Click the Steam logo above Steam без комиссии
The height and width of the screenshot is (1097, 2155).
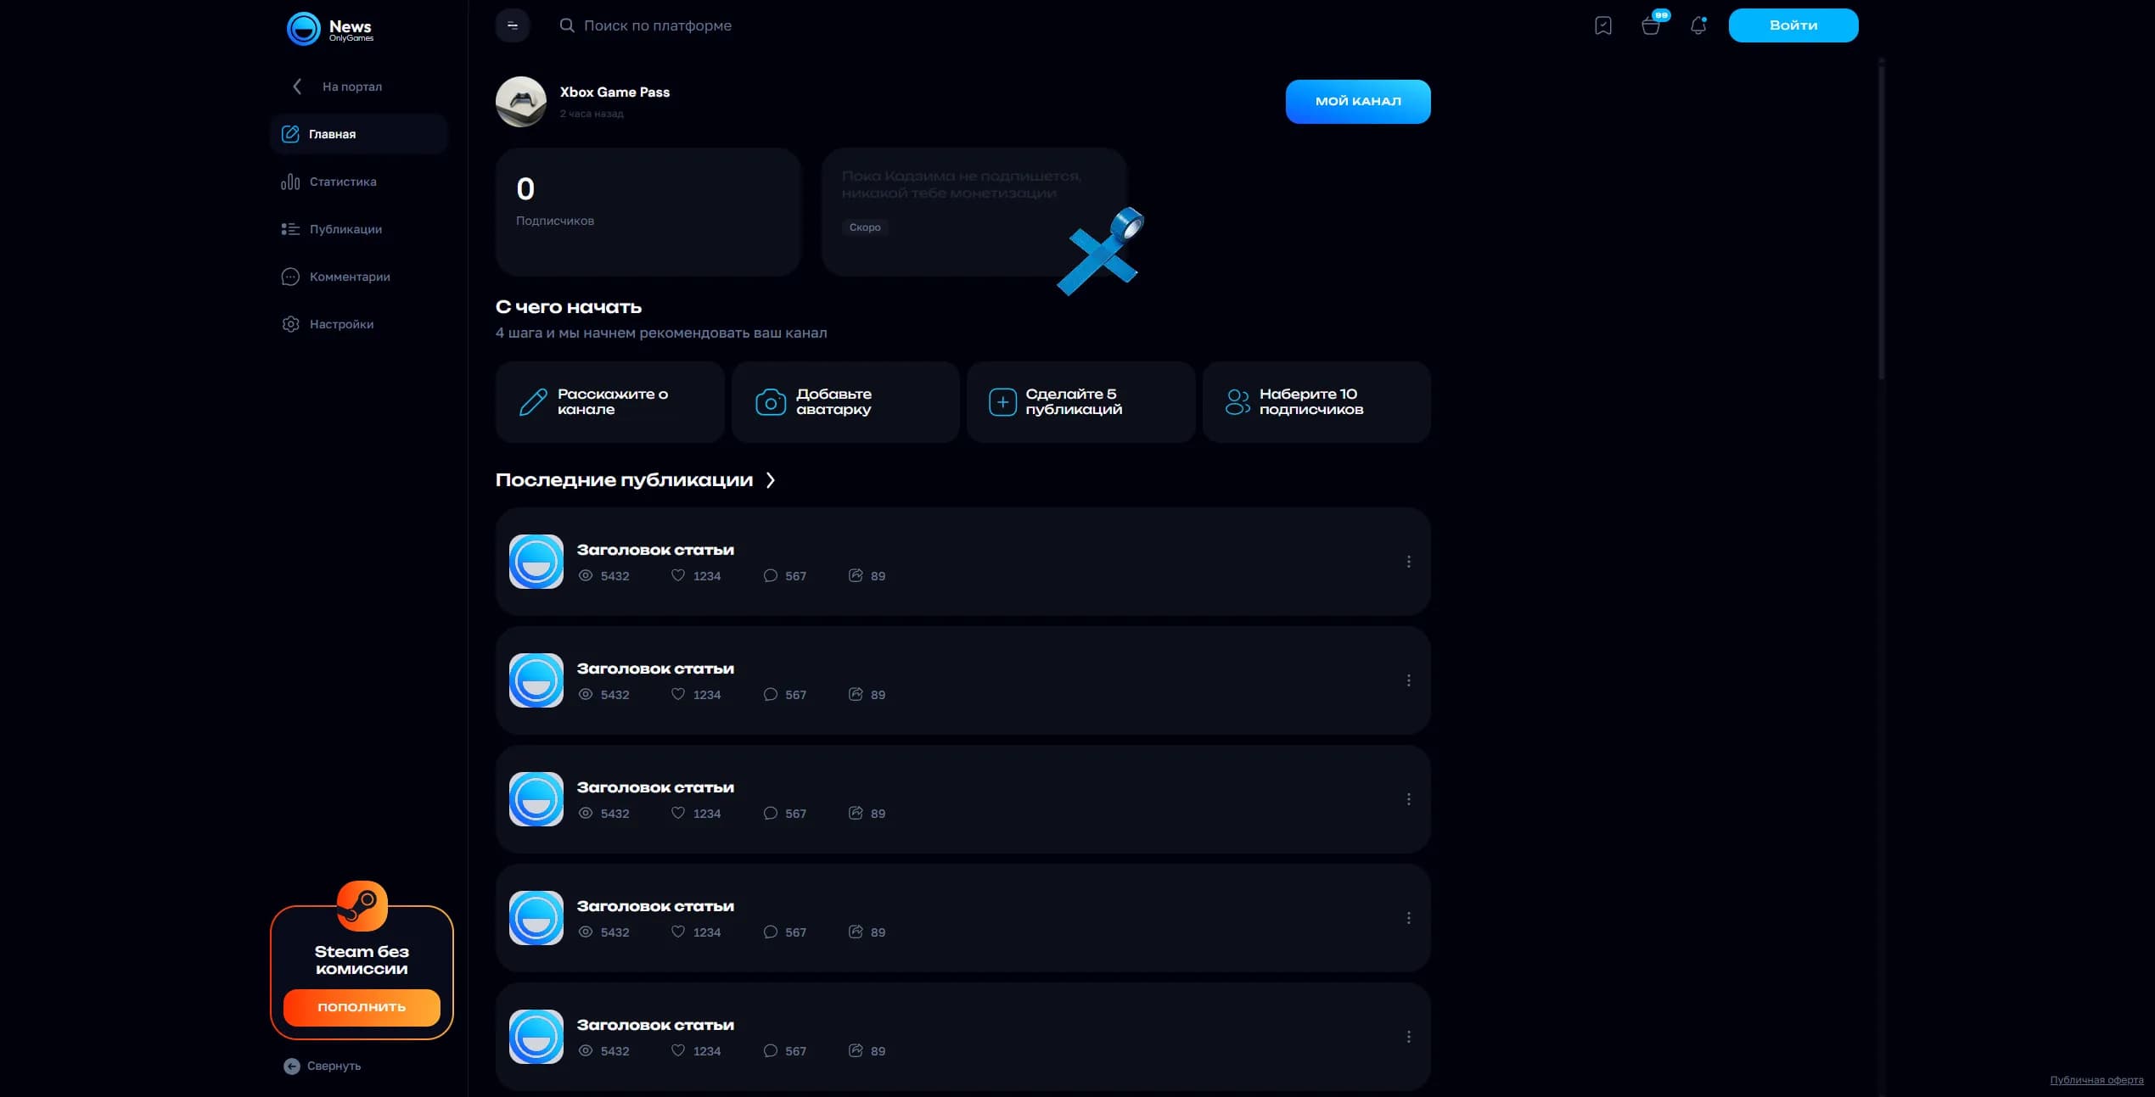362,905
